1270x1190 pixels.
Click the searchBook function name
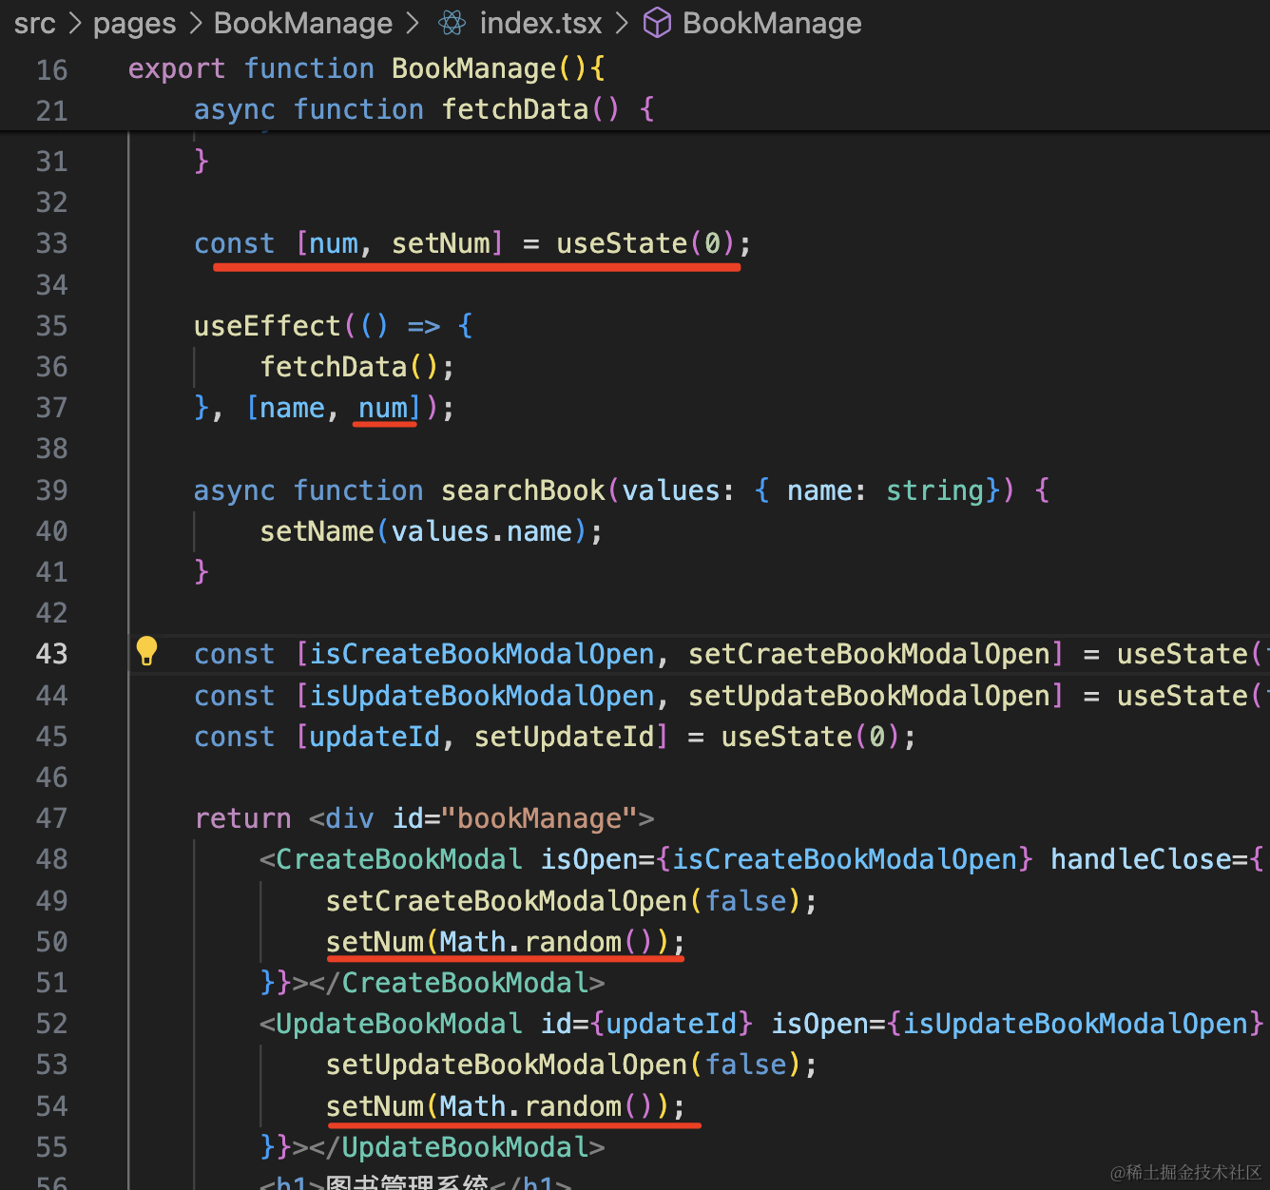[523, 490]
